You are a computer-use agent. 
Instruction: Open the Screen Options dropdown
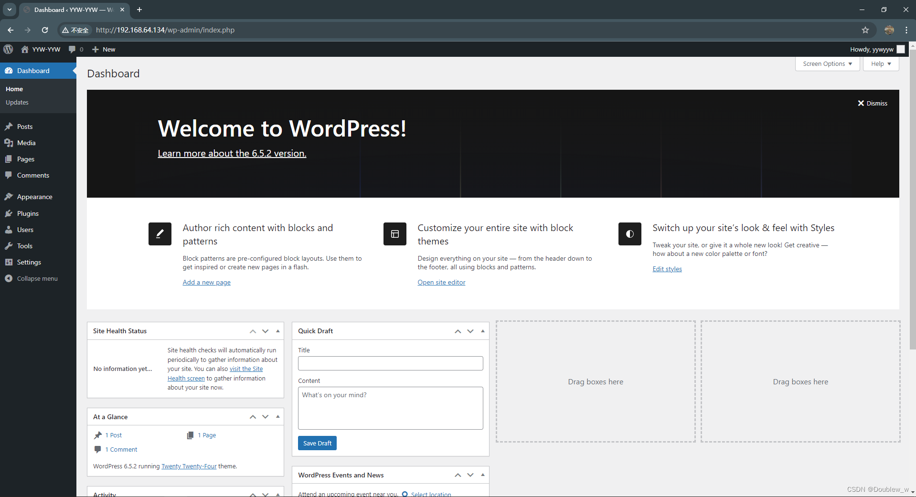coord(827,63)
